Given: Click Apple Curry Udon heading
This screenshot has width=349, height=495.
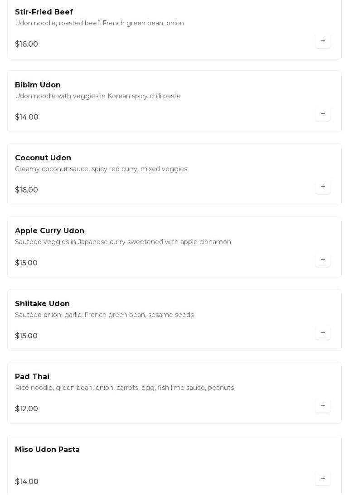Looking at the screenshot, I should (49, 231).
